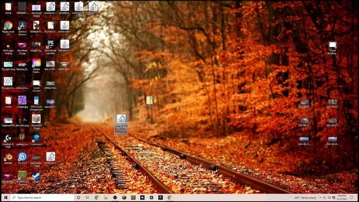Viewport: 359px width, 202px height.
Task: Select the download (2).jpg top-row thumbnail
Action: [36, 11]
